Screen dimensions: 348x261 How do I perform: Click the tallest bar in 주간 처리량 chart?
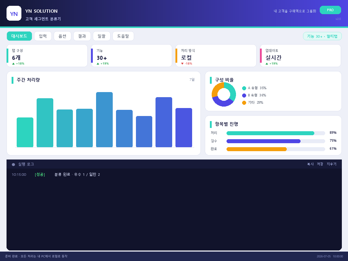104,120
